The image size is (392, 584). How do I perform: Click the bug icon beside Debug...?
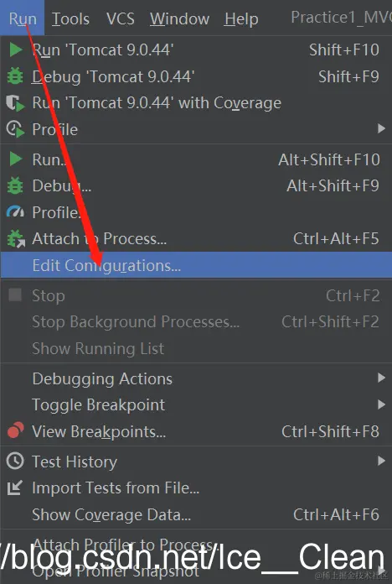pyautogui.click(x=15, y=185)
